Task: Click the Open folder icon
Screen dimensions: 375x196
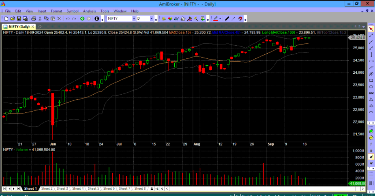Action: tap(12, 19)
